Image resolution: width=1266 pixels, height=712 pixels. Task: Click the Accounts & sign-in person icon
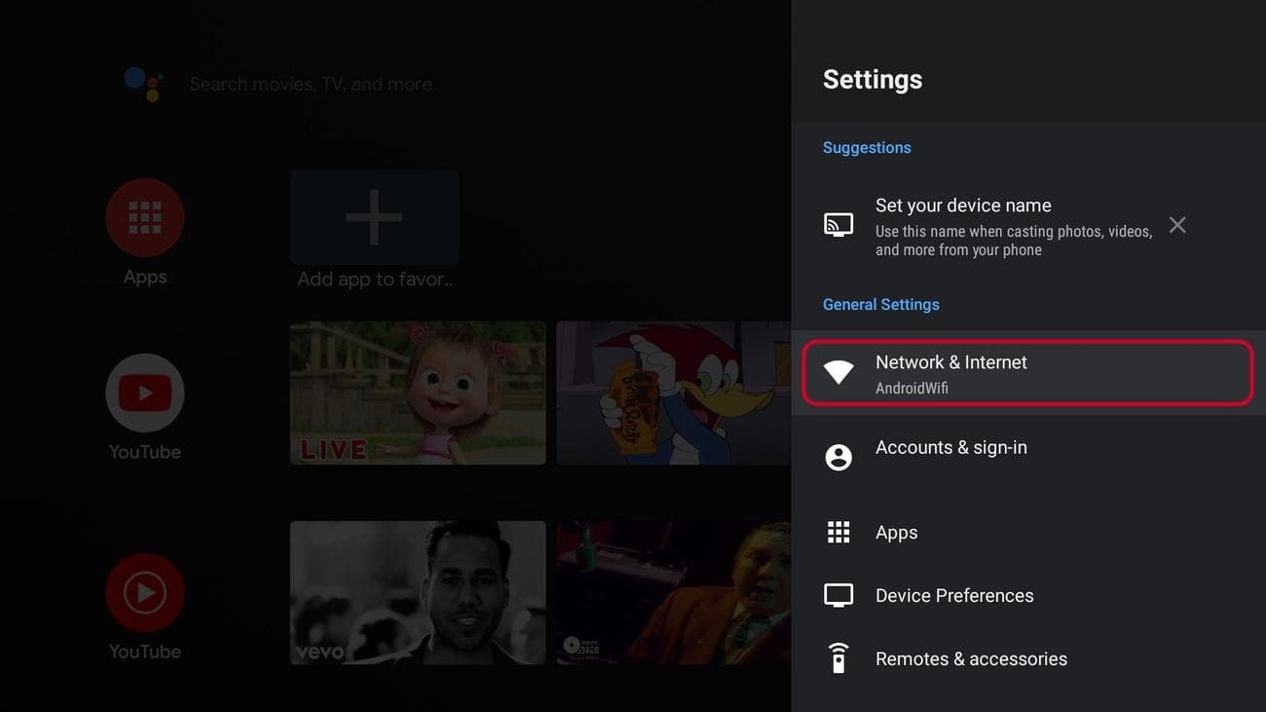click(x=838, y=457)
